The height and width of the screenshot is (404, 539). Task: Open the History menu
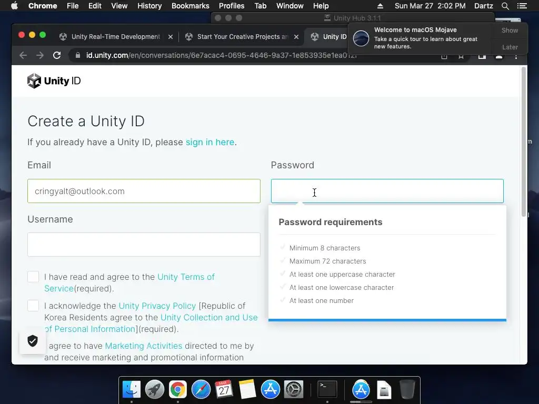point(149,6)
